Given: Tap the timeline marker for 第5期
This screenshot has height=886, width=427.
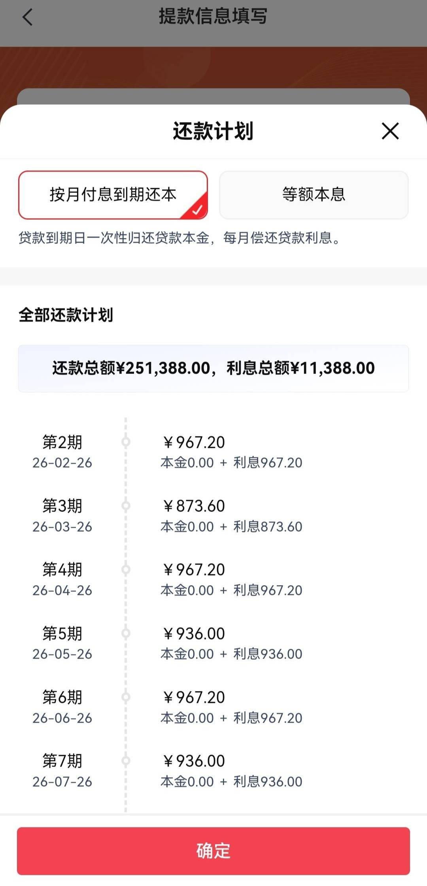Looking at the screenshot, I should point(126,633).
